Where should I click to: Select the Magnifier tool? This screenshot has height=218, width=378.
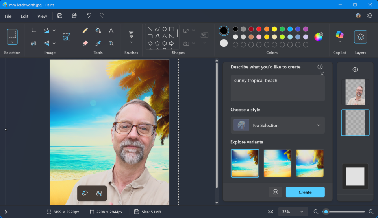[111, 43]
